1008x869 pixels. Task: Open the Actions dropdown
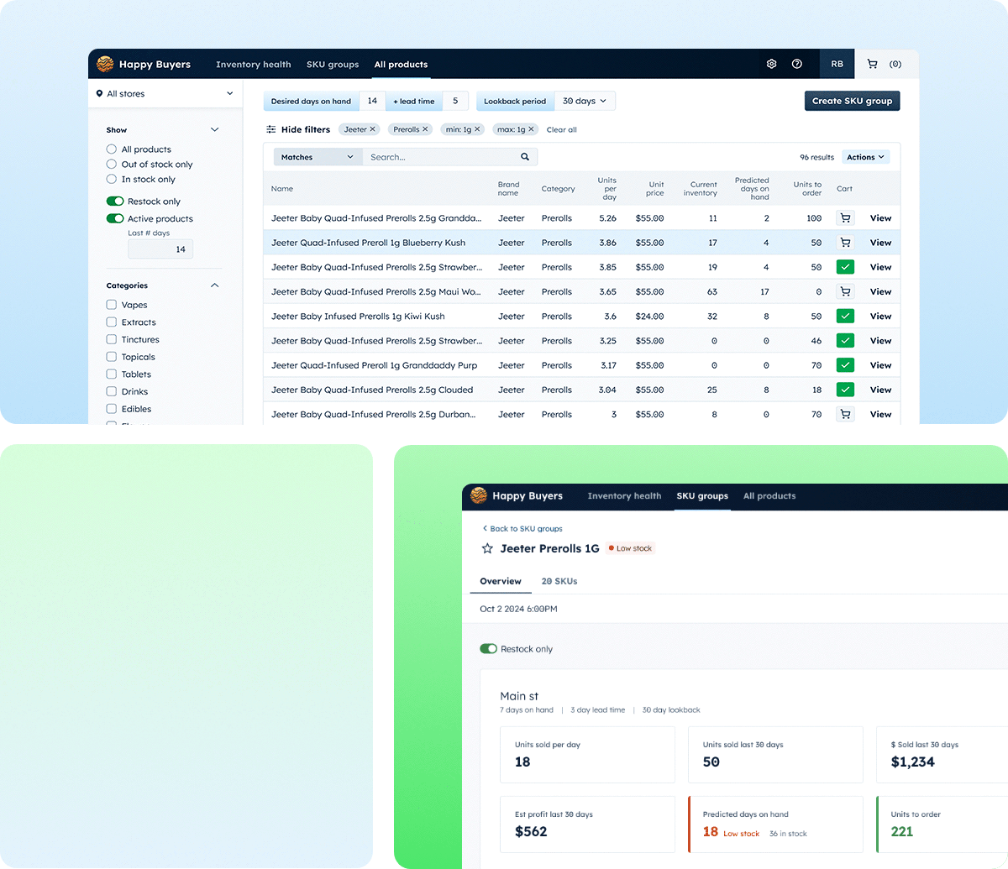[x=865, y=157]
